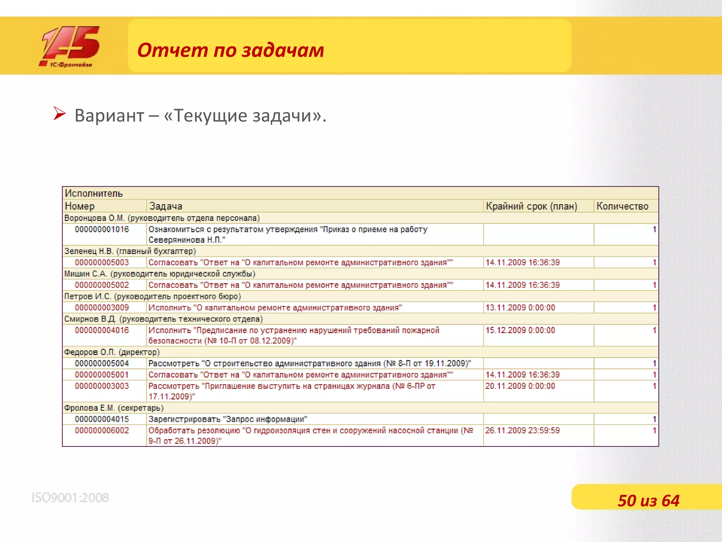Screen dimensions: 722x542
Task: Click task number 000000004015
Action: 102,419
